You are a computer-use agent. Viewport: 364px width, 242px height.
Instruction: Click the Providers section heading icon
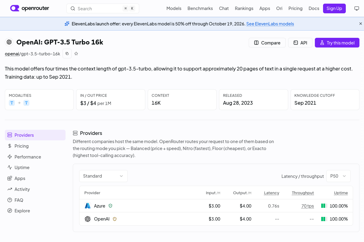[x=75, y=133]
